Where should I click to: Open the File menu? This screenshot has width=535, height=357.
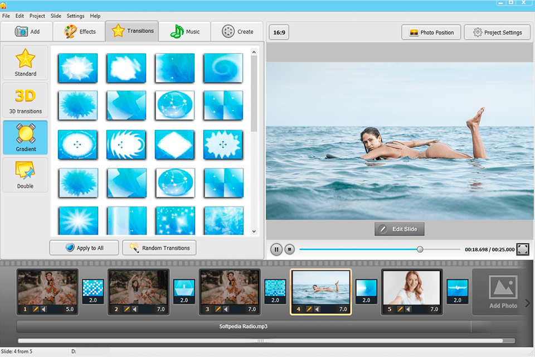[6, 16]
